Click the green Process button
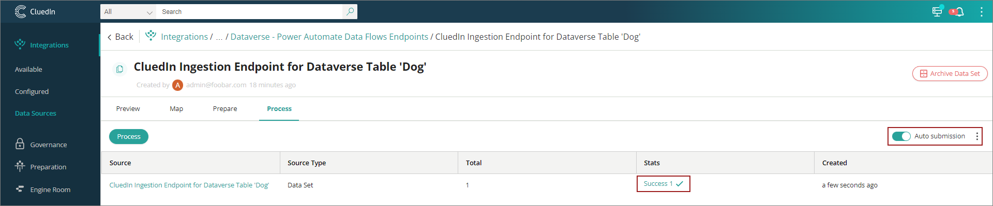993x206 pixels. 129,136
